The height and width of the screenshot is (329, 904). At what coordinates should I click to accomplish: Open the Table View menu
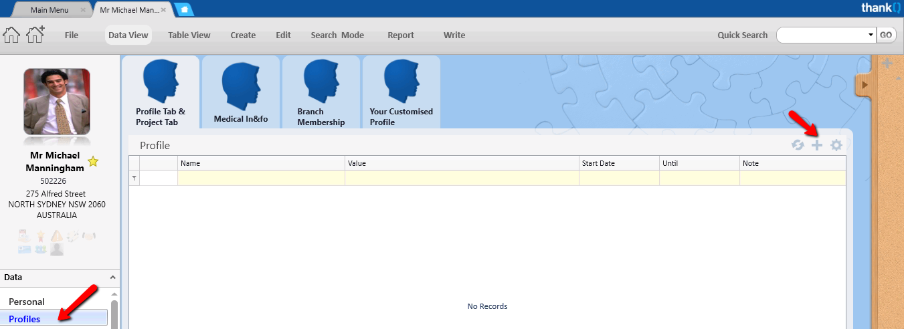[x=189, y=35]
